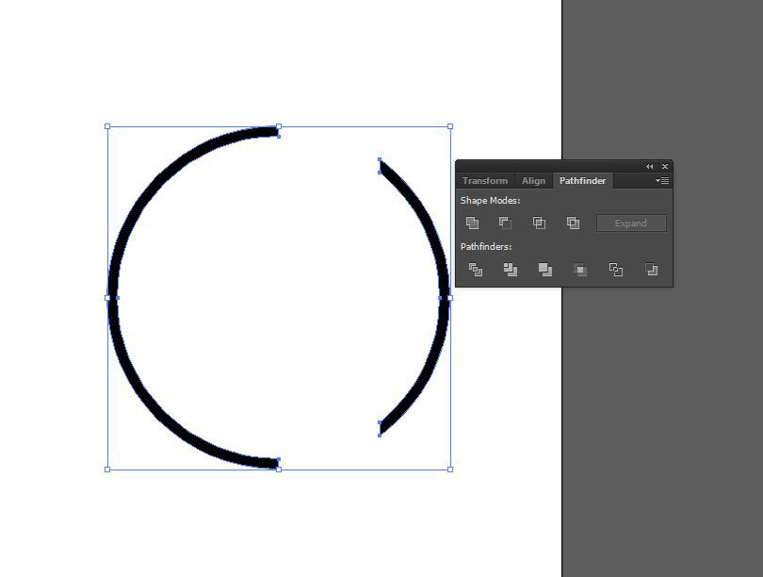Click the bottom-right bounding box handle

(x=450, y=470)
